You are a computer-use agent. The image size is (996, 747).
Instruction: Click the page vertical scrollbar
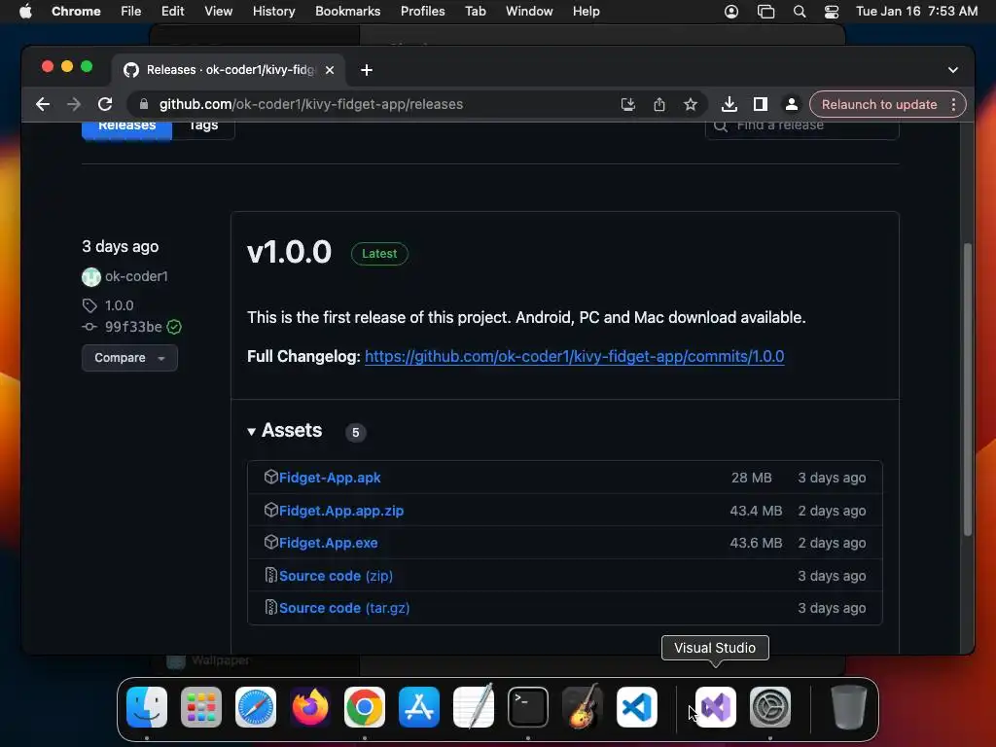(968, 389)
